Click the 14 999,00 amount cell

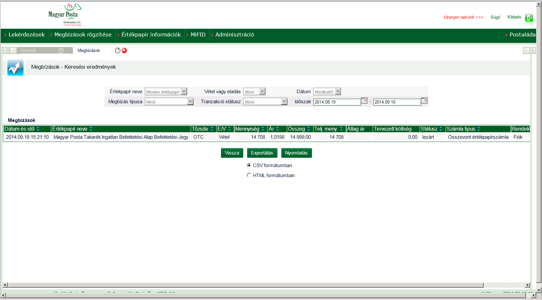click(x=300, y=137)
